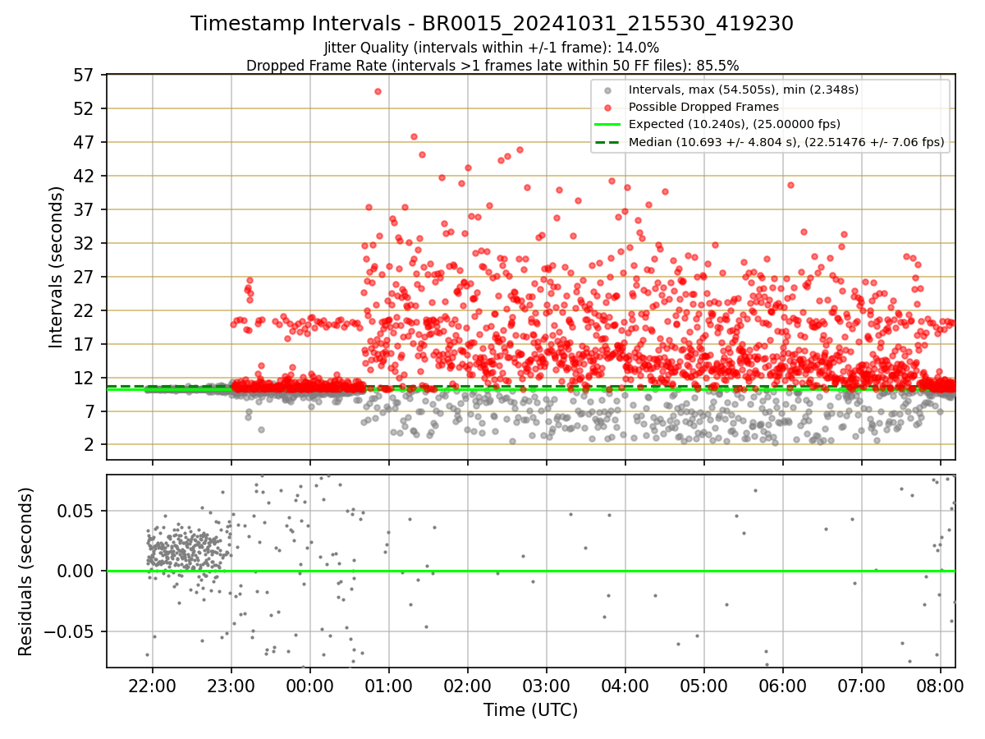Screen dimensions: 985x739
Task: Click the 'Residuals (seconds)' y-axis label
Action: (25, 571)
